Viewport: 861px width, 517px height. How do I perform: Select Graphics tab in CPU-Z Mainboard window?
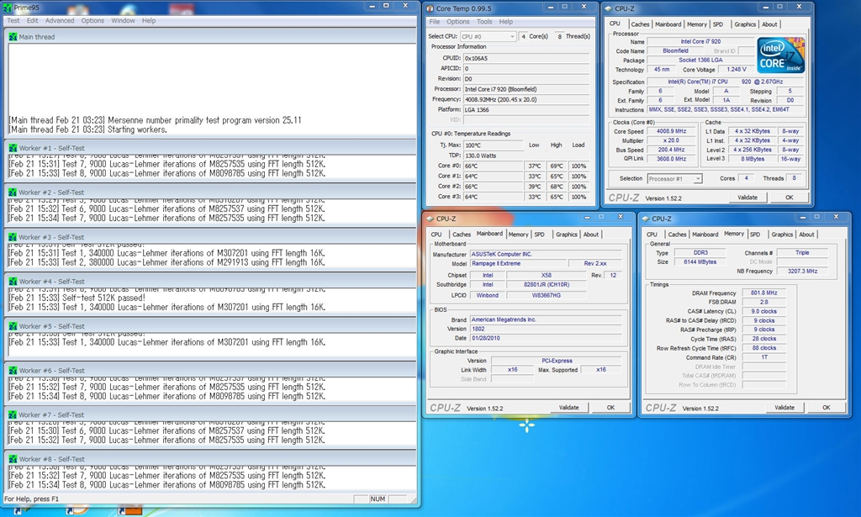click(566, 235)
